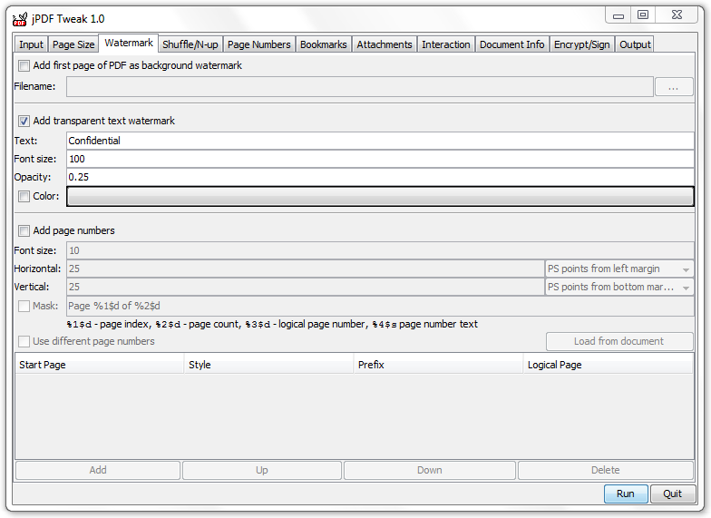Click the Down button
This screenshot has height=518, width=711.
point(430,470)
